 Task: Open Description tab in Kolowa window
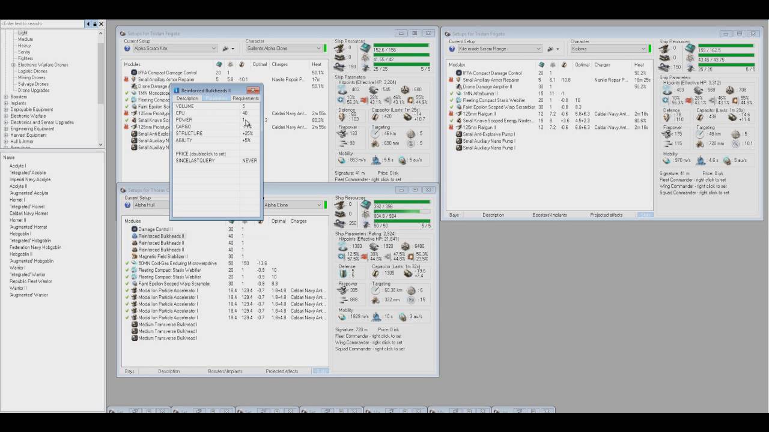(x=493, y=215)
